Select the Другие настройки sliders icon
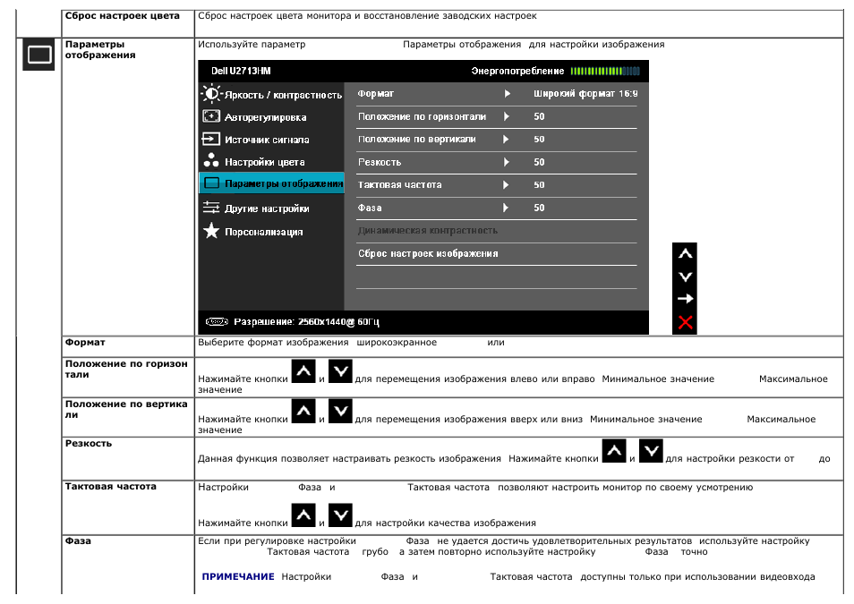 point(210,207)
